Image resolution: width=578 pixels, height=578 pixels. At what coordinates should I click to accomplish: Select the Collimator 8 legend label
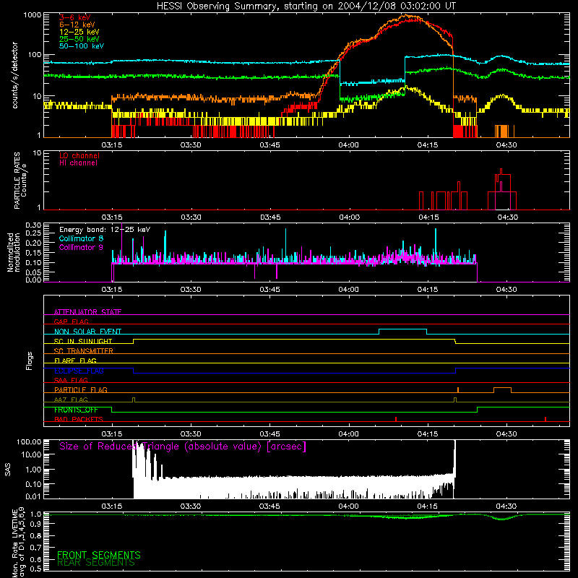point(81,238)
